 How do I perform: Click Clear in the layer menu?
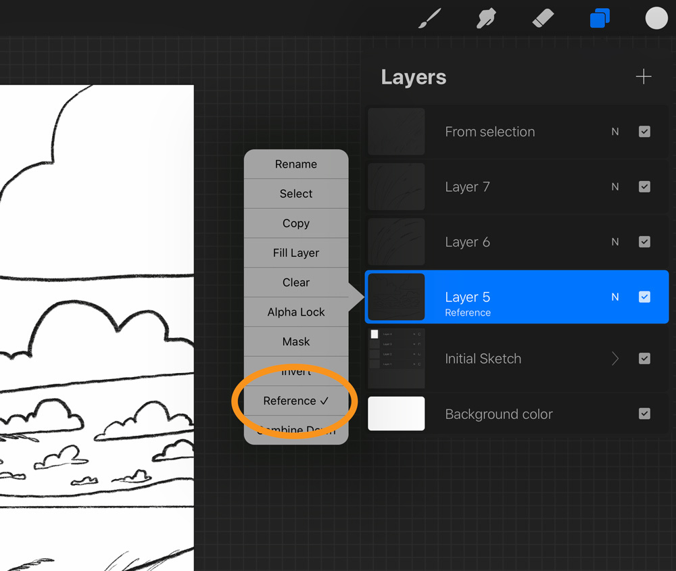tap(296, 282)
